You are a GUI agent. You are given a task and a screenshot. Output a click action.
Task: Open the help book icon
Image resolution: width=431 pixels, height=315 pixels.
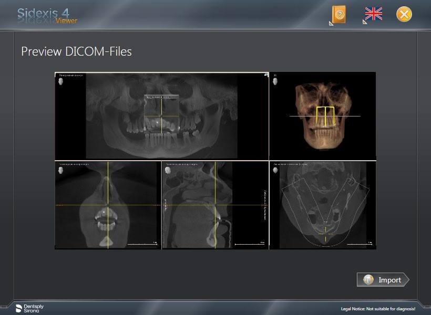pyautogui.click(x=339, y=14)
